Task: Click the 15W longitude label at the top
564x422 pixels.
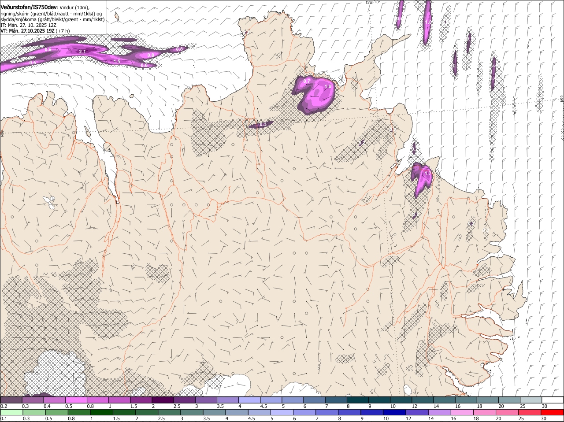Action: 369,2
